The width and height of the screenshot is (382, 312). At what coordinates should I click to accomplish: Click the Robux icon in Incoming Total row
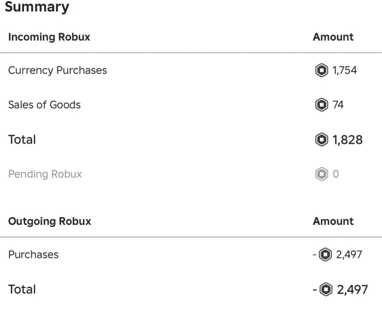coord(322,140)
